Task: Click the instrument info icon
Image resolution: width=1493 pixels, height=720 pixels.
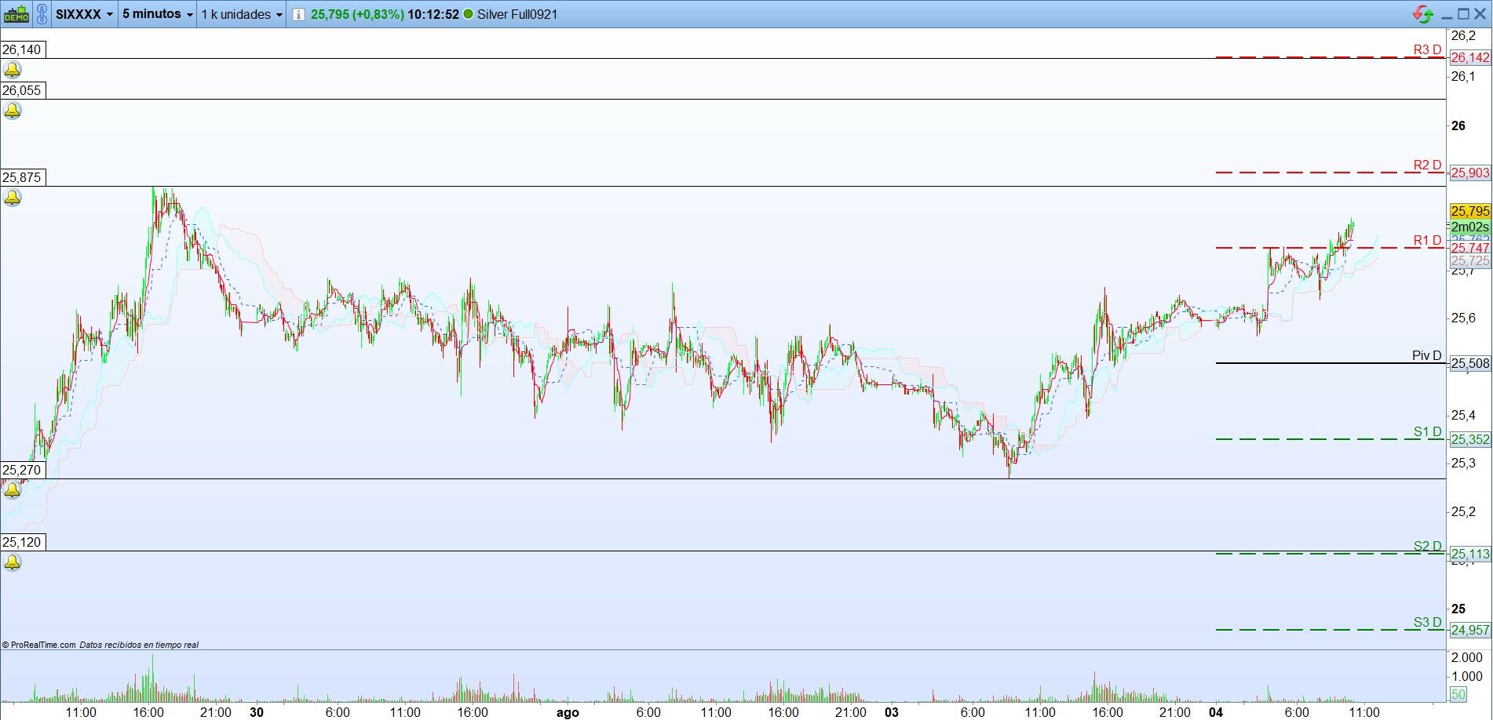Action: point(298,14)
